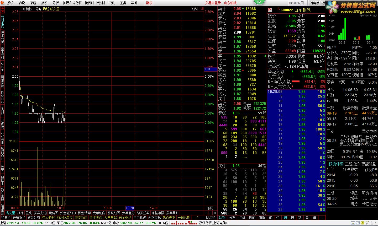
Task: Open 散户查股 in the left sidebar
Action: tap(2, 195)
